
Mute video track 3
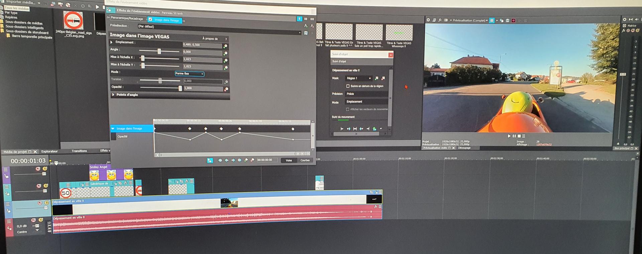(40, 203)
